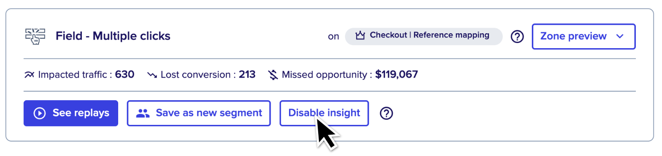Click the Field - Multiple clicks title
The height and width of the screenshot is (156, 662).
pyautogui.click(x=113, y=36)
